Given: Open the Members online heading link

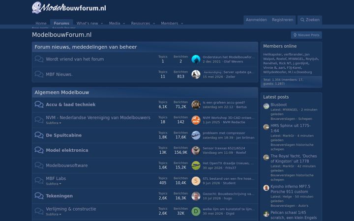Looking at the screenshot, I should pos(280,46).
